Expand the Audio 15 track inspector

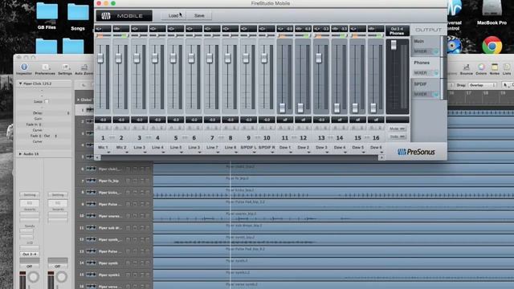pyautogui.click(x=20, y=153)
